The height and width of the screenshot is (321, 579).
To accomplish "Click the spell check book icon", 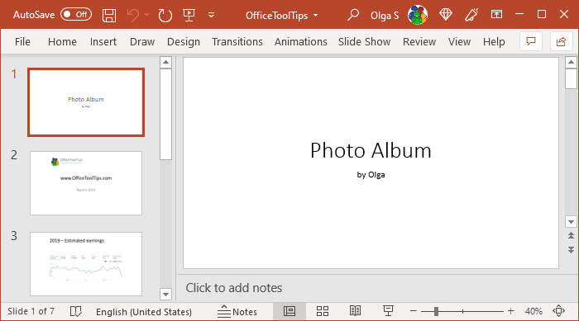I will pos(76,311).
